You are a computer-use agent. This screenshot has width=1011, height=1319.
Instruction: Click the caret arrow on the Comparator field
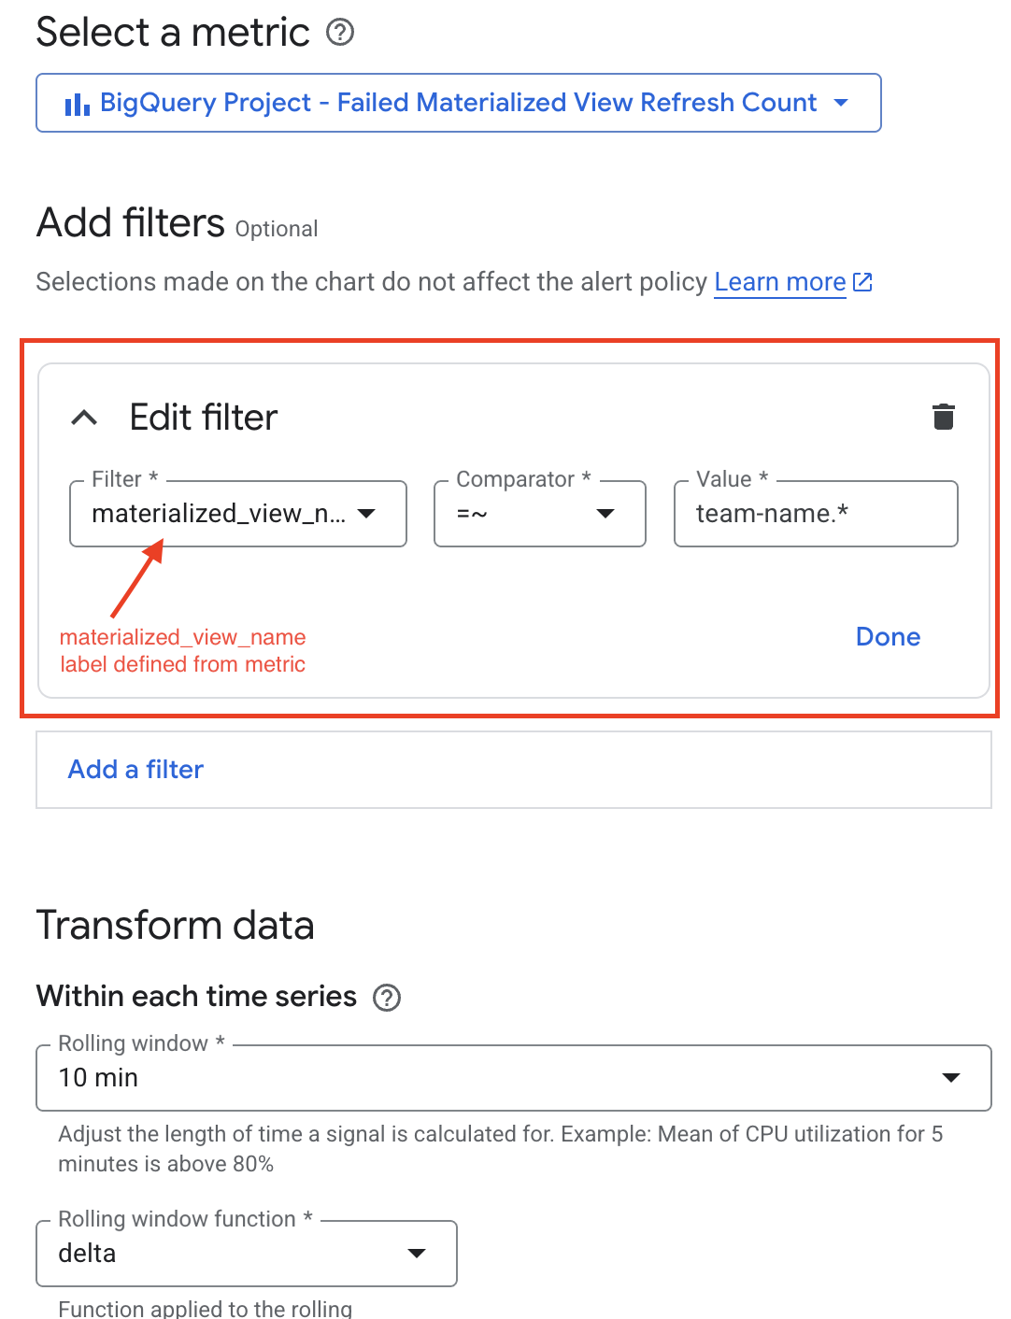point(606,514)
